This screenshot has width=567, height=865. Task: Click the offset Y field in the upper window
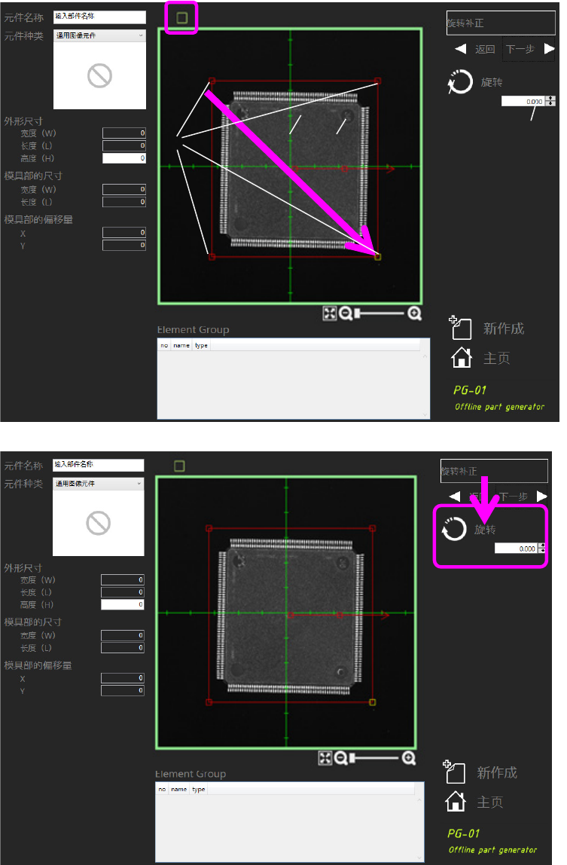pos(124,245)
